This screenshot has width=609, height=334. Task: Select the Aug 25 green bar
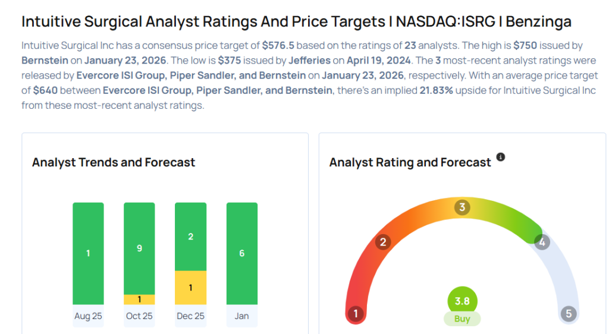coord(88,253)
